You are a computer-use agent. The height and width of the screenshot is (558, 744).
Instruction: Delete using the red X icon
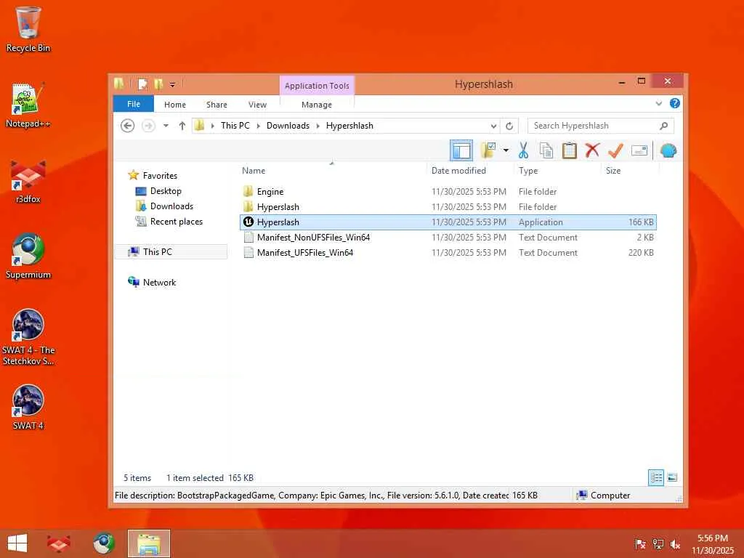point(592,150)
